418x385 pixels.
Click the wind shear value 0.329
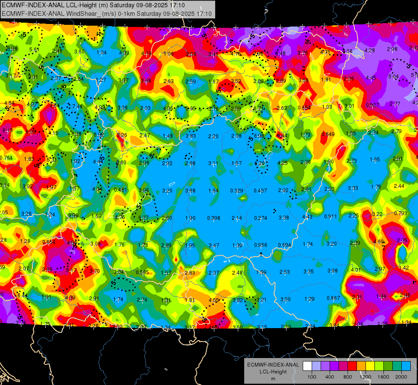(x=237, y=190)
